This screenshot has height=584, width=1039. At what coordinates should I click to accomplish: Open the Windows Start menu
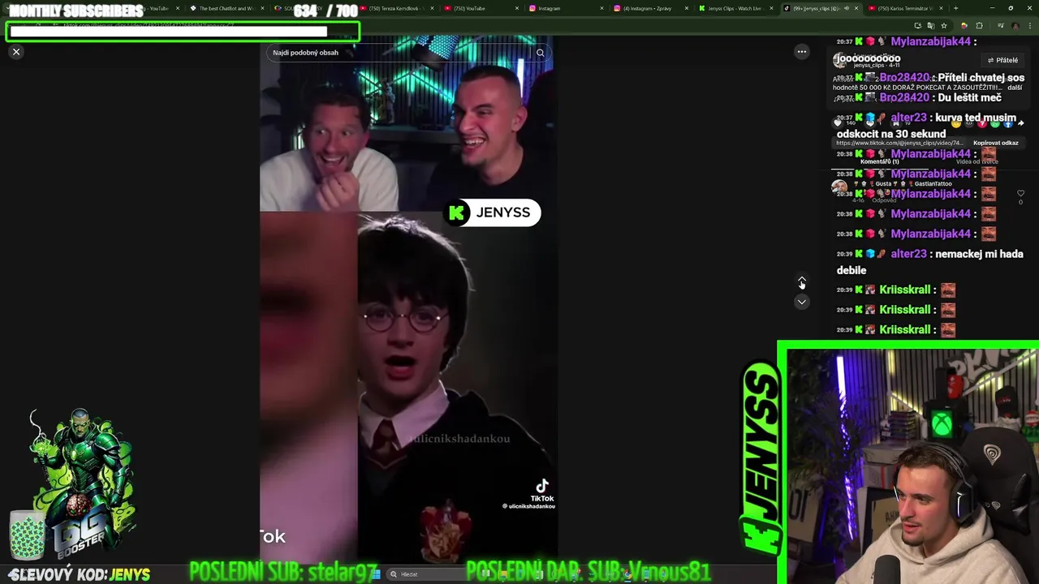pyautogui.click(x=375, y=574)
